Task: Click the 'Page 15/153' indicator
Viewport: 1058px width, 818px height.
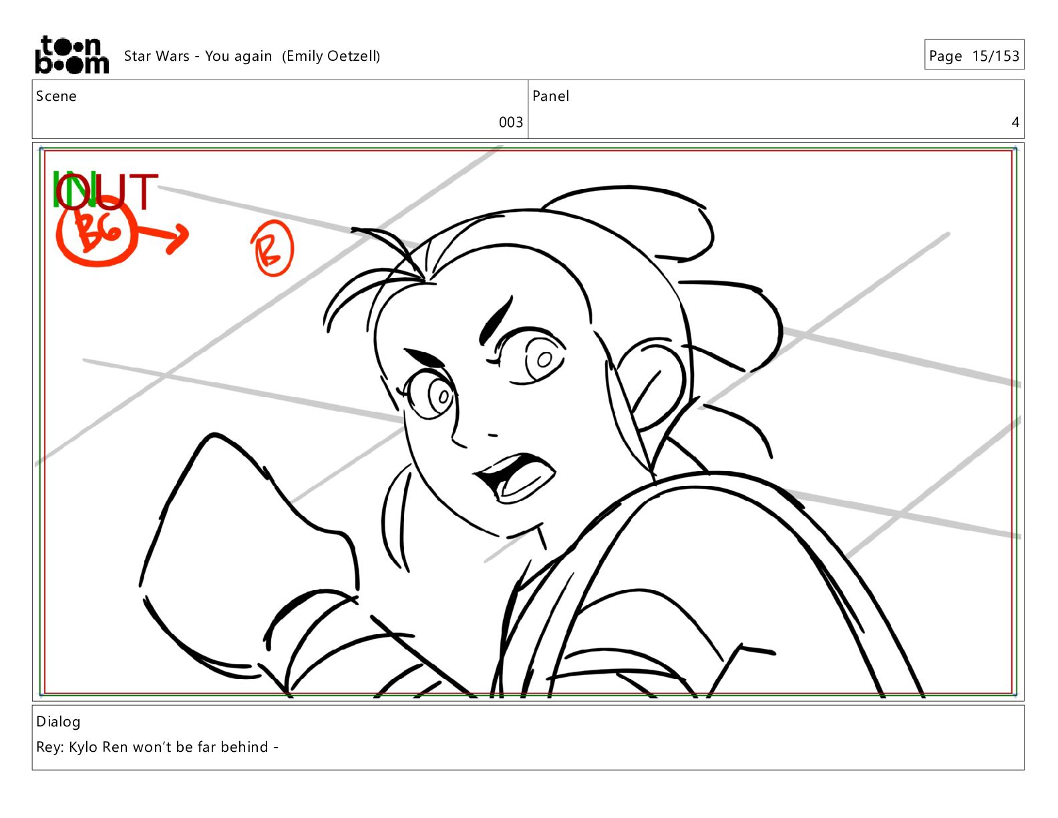Action: click(x=974, y=55)
